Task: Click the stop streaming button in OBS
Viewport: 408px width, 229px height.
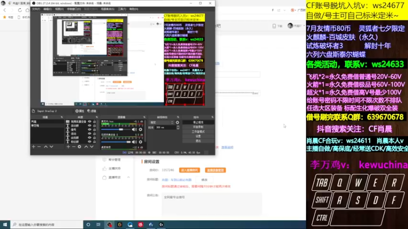Action: coord(198,122)
